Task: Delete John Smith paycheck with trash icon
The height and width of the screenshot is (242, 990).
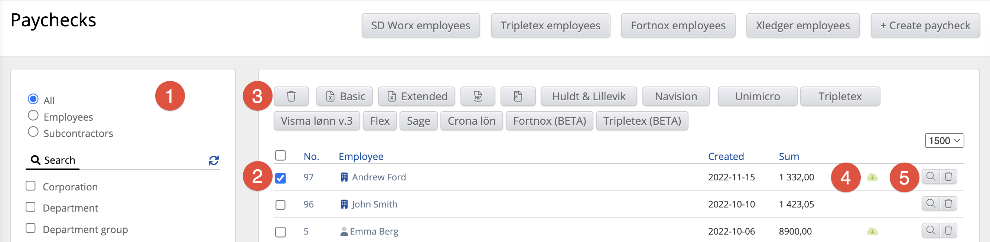Action: coord(948,204)
